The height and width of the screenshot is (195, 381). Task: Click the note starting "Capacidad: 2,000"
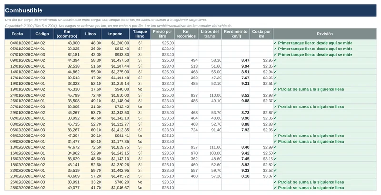[118, 26]
